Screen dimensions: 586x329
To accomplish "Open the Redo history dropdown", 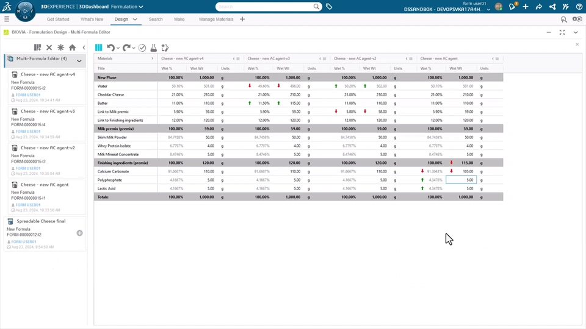I will [x=134, y=48].
